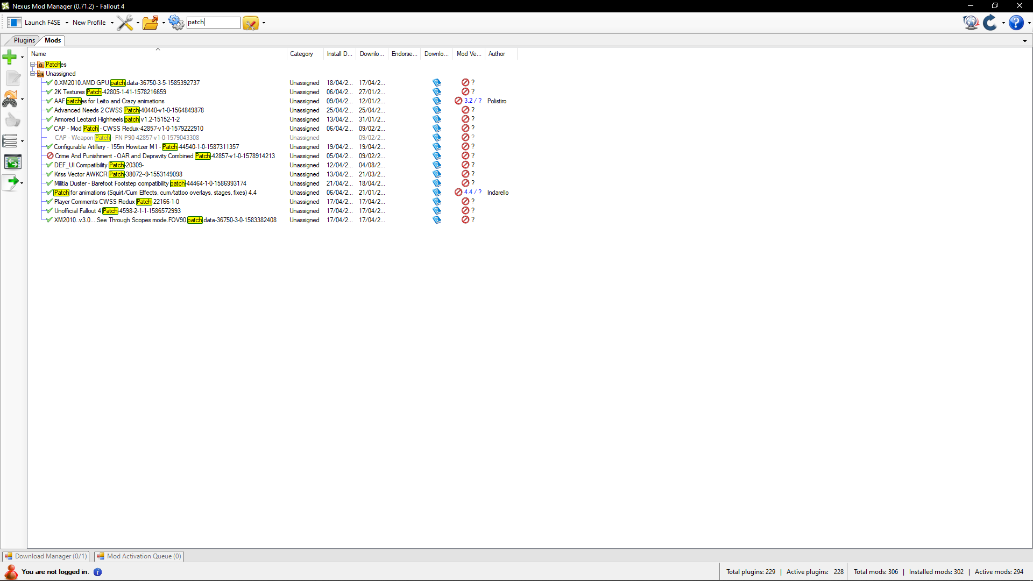Click download icon for Player Comments CWSS row
Image resolution: width=1033 pixels, height=581 pixels.
(437, 202)
